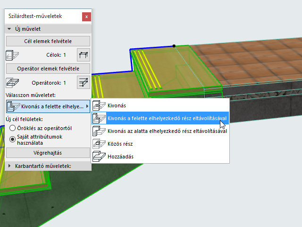Choose Kivonás az alatta elhelyezkedő rész eltávolításával
This screenshot has width=302, height=227.
click(x=160, y=131)
